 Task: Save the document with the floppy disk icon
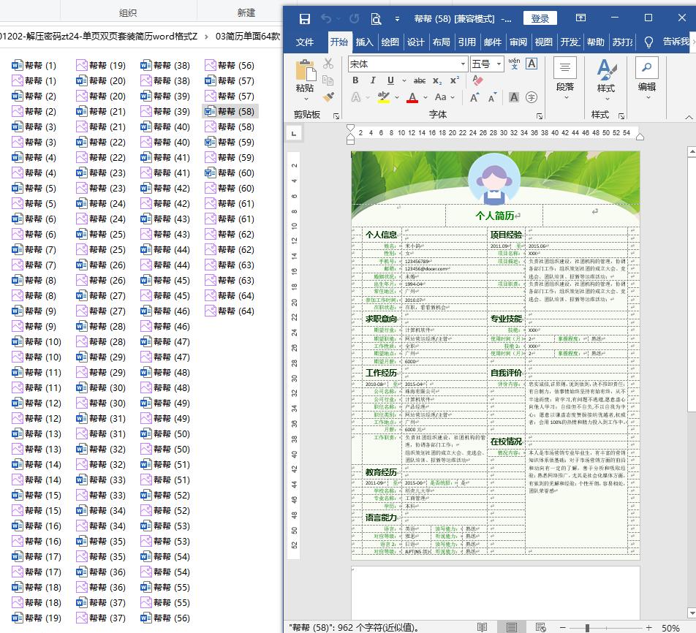pos(304,18)
